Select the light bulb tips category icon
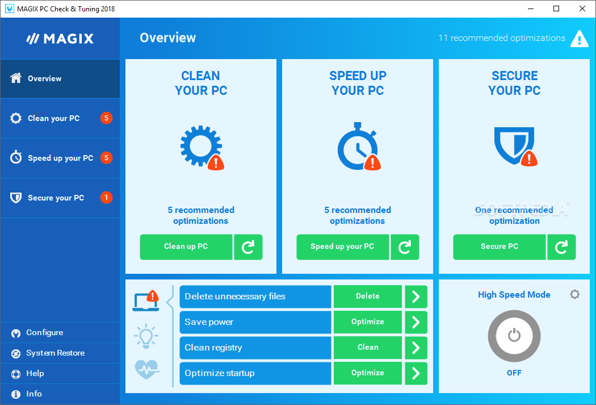Image resolution: width=596 pixels, height=405 pixels. click(x=146, y=336)
